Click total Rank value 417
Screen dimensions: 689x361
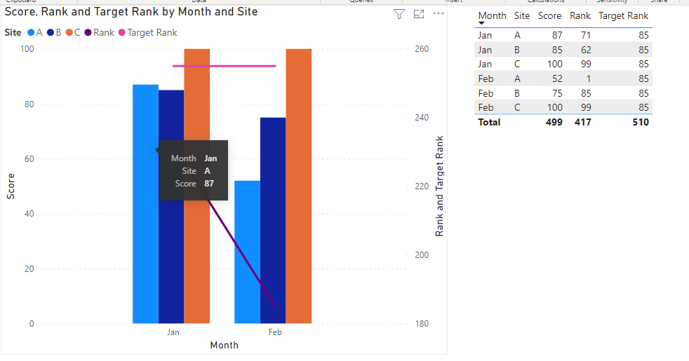click(x=582, y=122)
